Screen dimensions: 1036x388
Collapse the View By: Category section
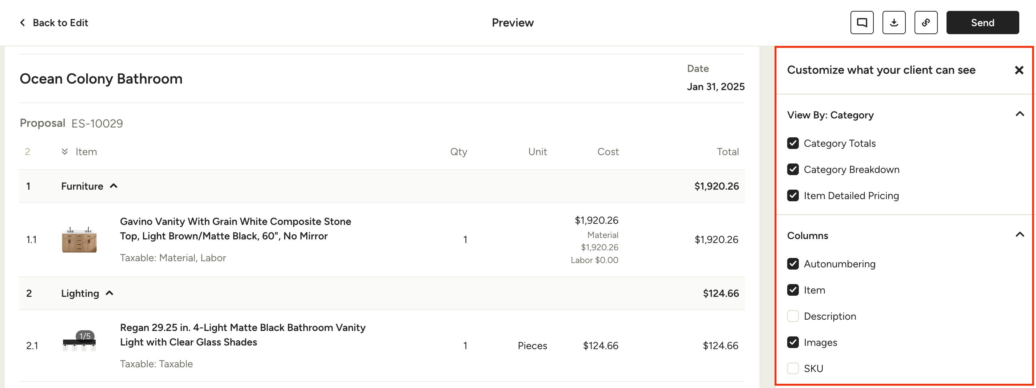1020,114
